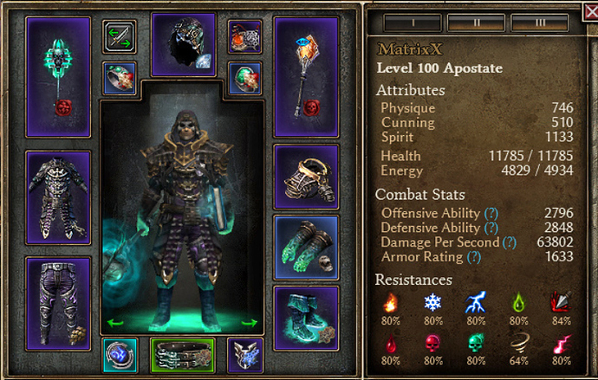This screenshot has width=598, height=380.
Task: Click the blue relic slot
Action: pyautogui.click(x=120, y=355)
